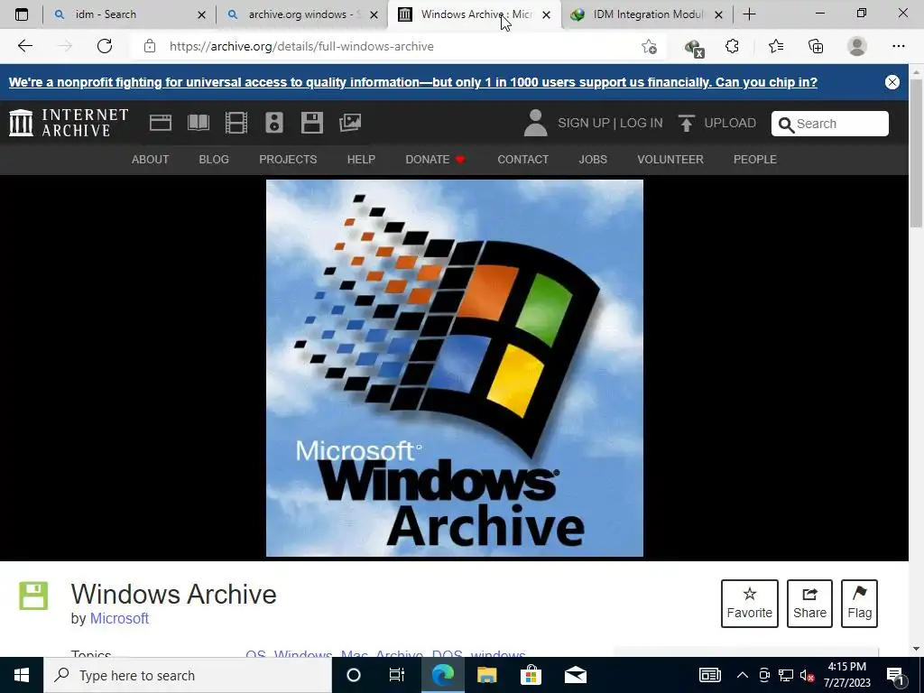
Task: Open the CONTACT menu item
Action: pyautogui.click(x=522, y=160)
